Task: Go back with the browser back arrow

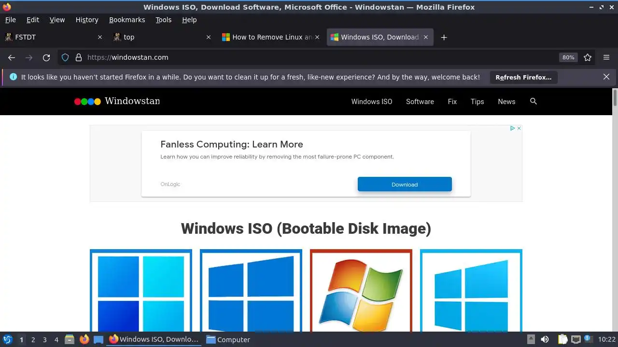Action: click(x=12, y=57)
